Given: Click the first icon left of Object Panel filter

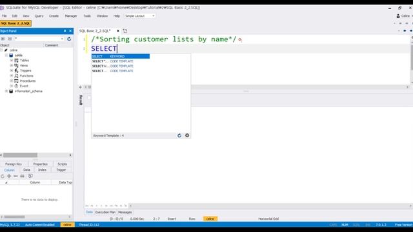Looking at the screenshot, I should point(3,39).
